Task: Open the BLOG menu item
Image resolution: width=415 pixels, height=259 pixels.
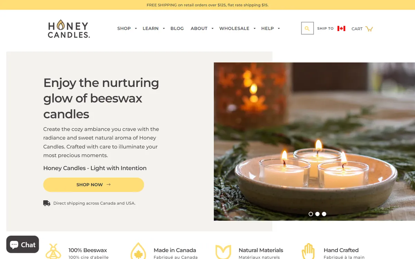Action: pyautogui.click(x=177, y=28)
